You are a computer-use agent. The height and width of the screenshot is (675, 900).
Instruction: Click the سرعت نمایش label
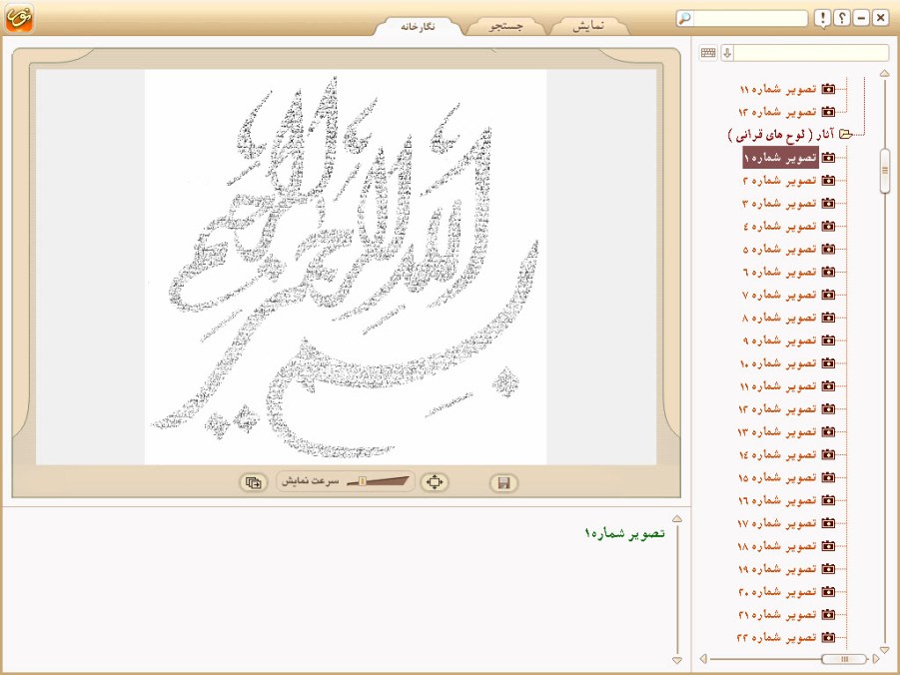(311, 481)
